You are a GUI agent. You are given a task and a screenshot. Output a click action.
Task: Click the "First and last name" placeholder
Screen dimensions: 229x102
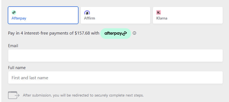[30, 78]
